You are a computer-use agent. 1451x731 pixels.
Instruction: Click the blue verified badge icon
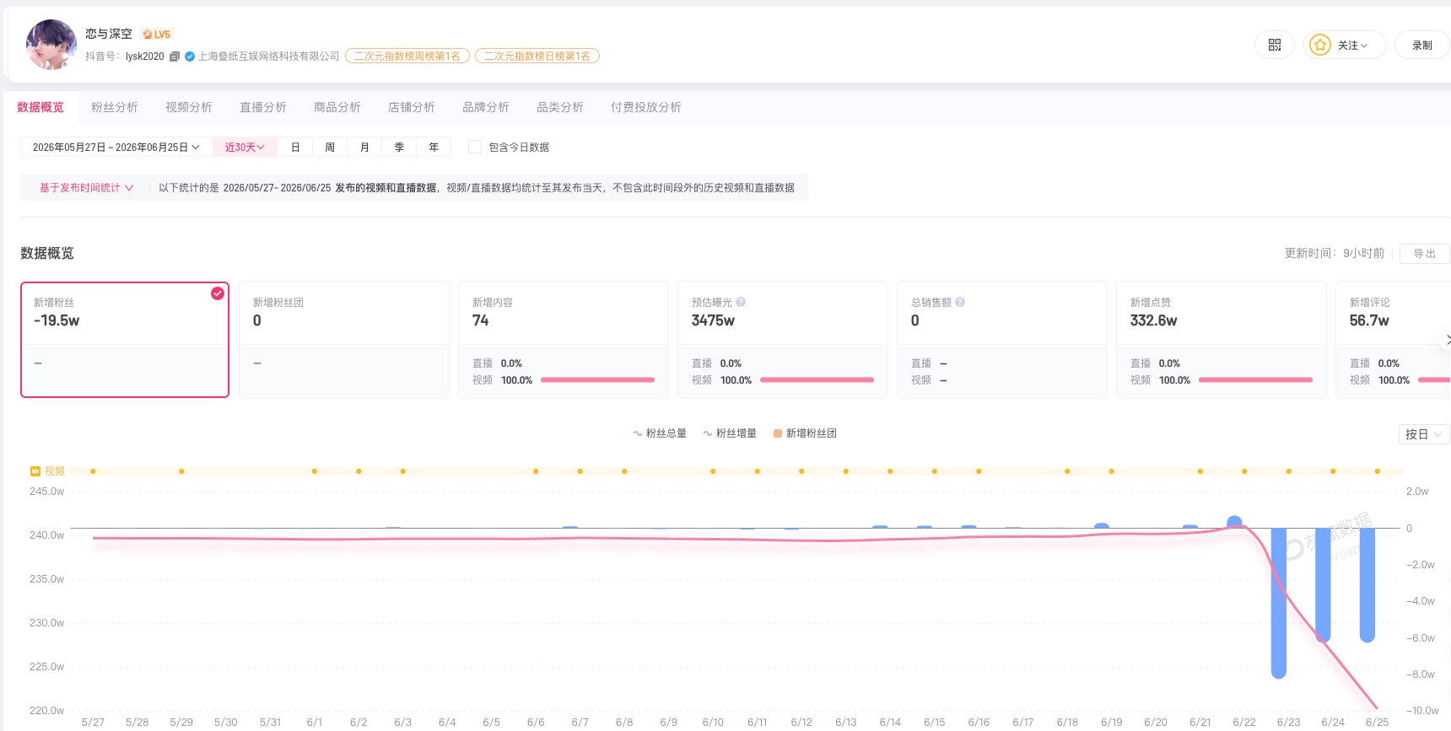[190, 56]
